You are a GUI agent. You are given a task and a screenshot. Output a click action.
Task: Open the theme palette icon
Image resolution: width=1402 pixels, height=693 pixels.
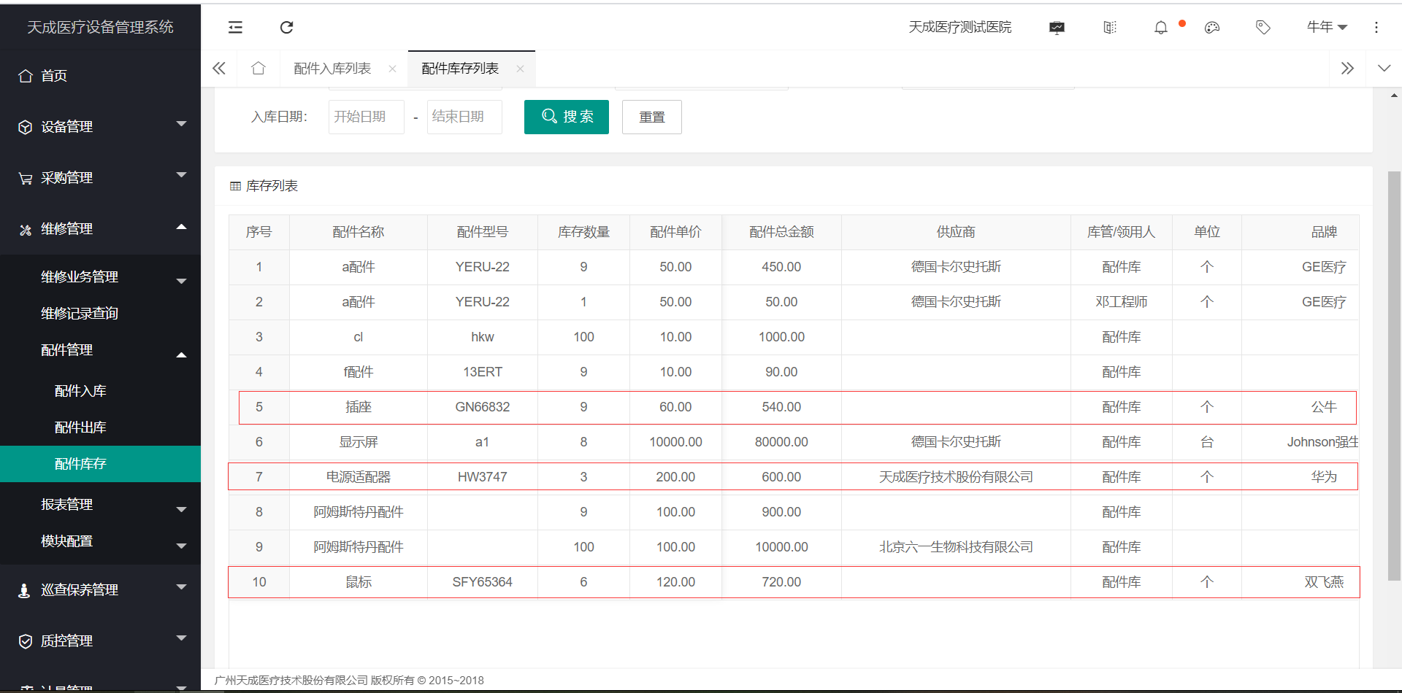click(1212, 28)
